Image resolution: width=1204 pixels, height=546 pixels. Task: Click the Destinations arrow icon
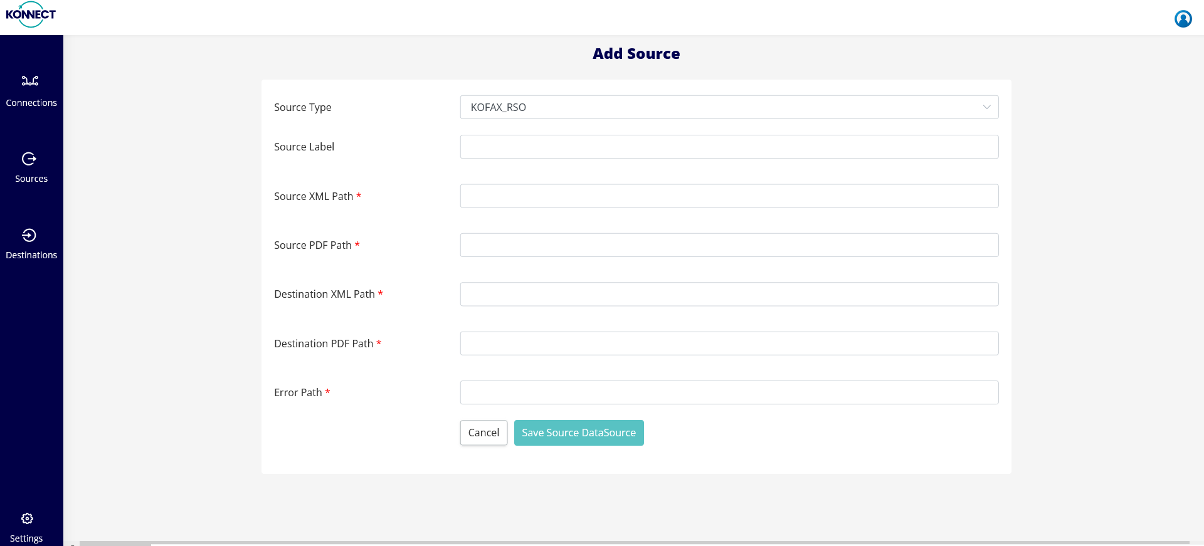tap(29, 235)
